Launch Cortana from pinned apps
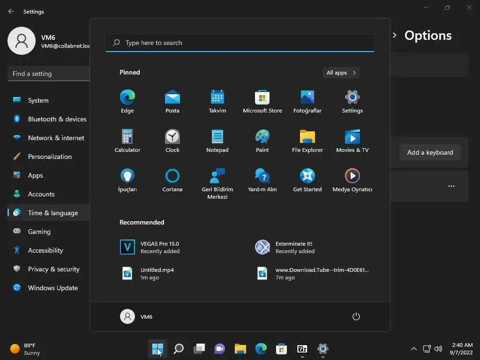 pos(172,180)
